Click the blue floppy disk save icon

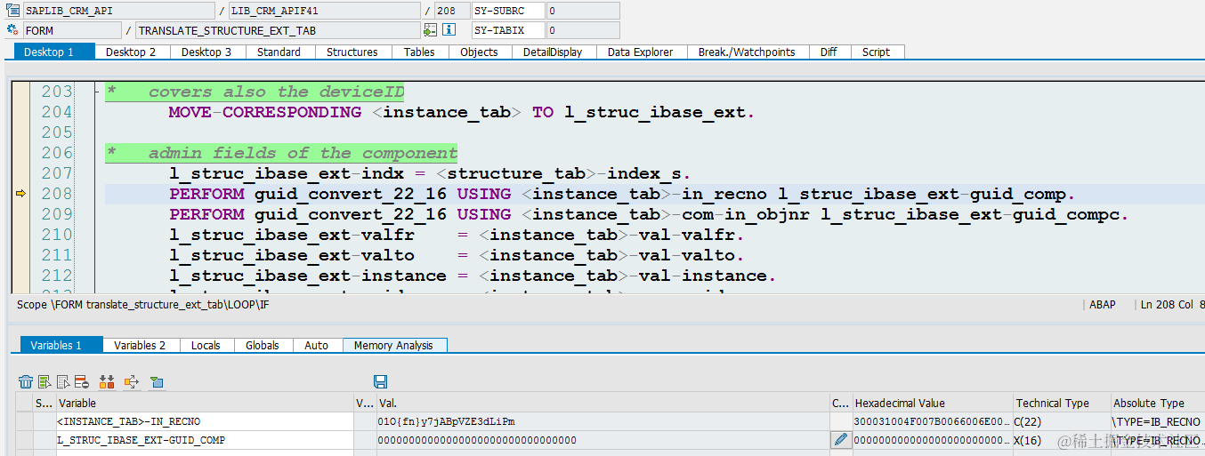pos(381,382)
